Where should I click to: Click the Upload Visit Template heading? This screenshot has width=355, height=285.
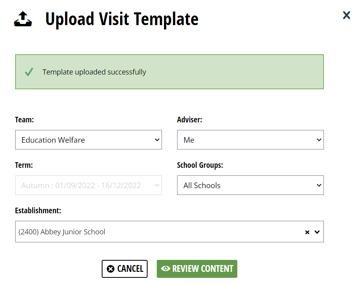(122, 19)
